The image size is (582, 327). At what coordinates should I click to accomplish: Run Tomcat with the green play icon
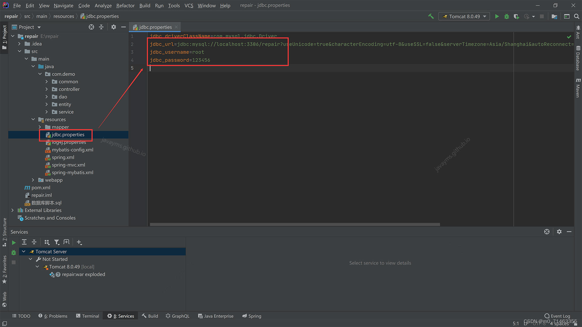(x=497, y=16)
